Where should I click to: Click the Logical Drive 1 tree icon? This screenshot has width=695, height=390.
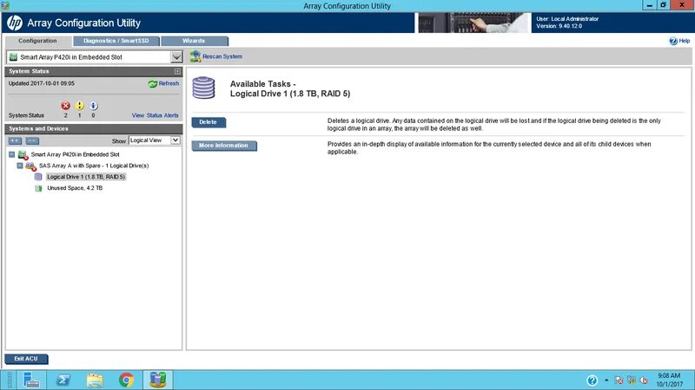(x=38, y=177)
